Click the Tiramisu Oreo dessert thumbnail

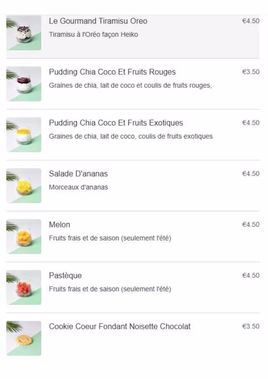(24, 33)
